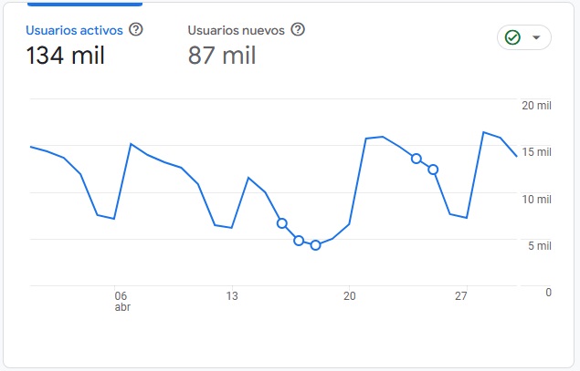Select the Usuarios activos metric tab
This screenshot has width=580, height=371.
point(76,30)
